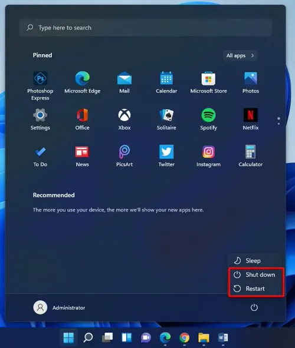Open the Administrator account menu
295x348 pixels.
coord(60,307)
